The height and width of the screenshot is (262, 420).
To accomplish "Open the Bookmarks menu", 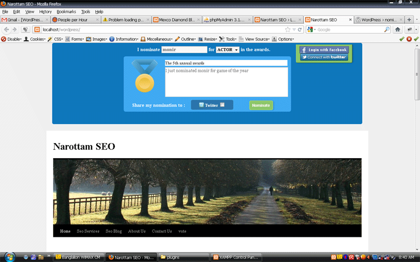I will coord(66,12).
